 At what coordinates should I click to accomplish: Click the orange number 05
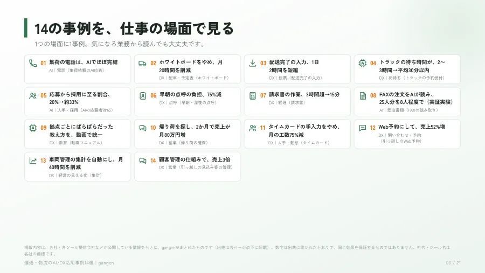[x=43, y=95]
